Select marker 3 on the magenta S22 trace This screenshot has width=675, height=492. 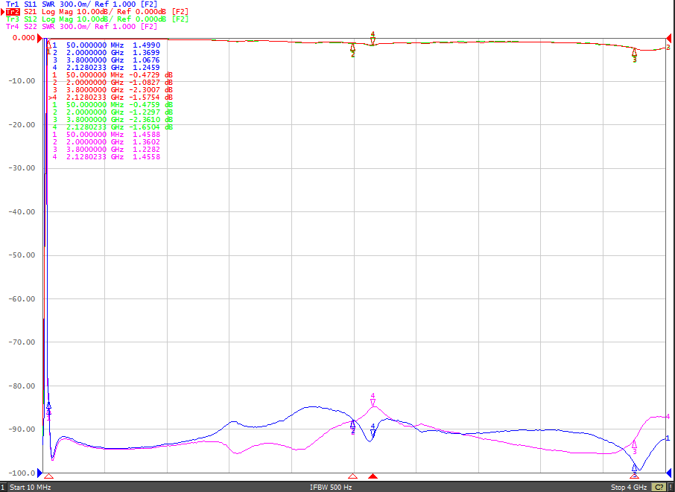[x=634, y=447]
